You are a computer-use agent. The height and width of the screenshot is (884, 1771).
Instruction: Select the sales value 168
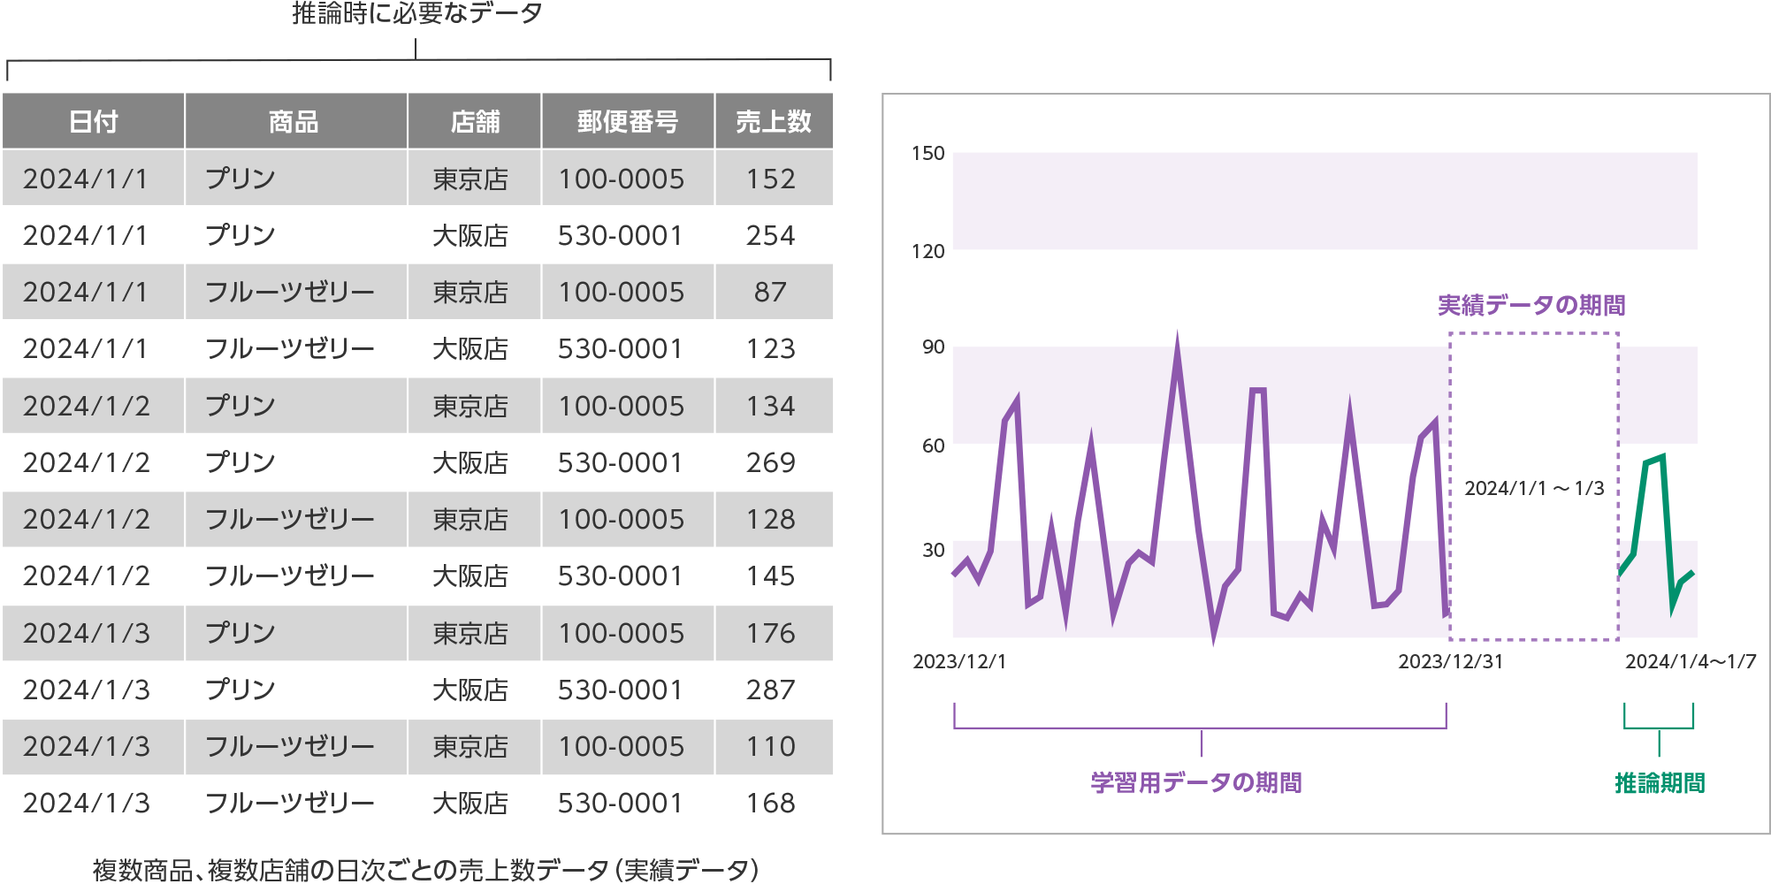click(771, 803)
